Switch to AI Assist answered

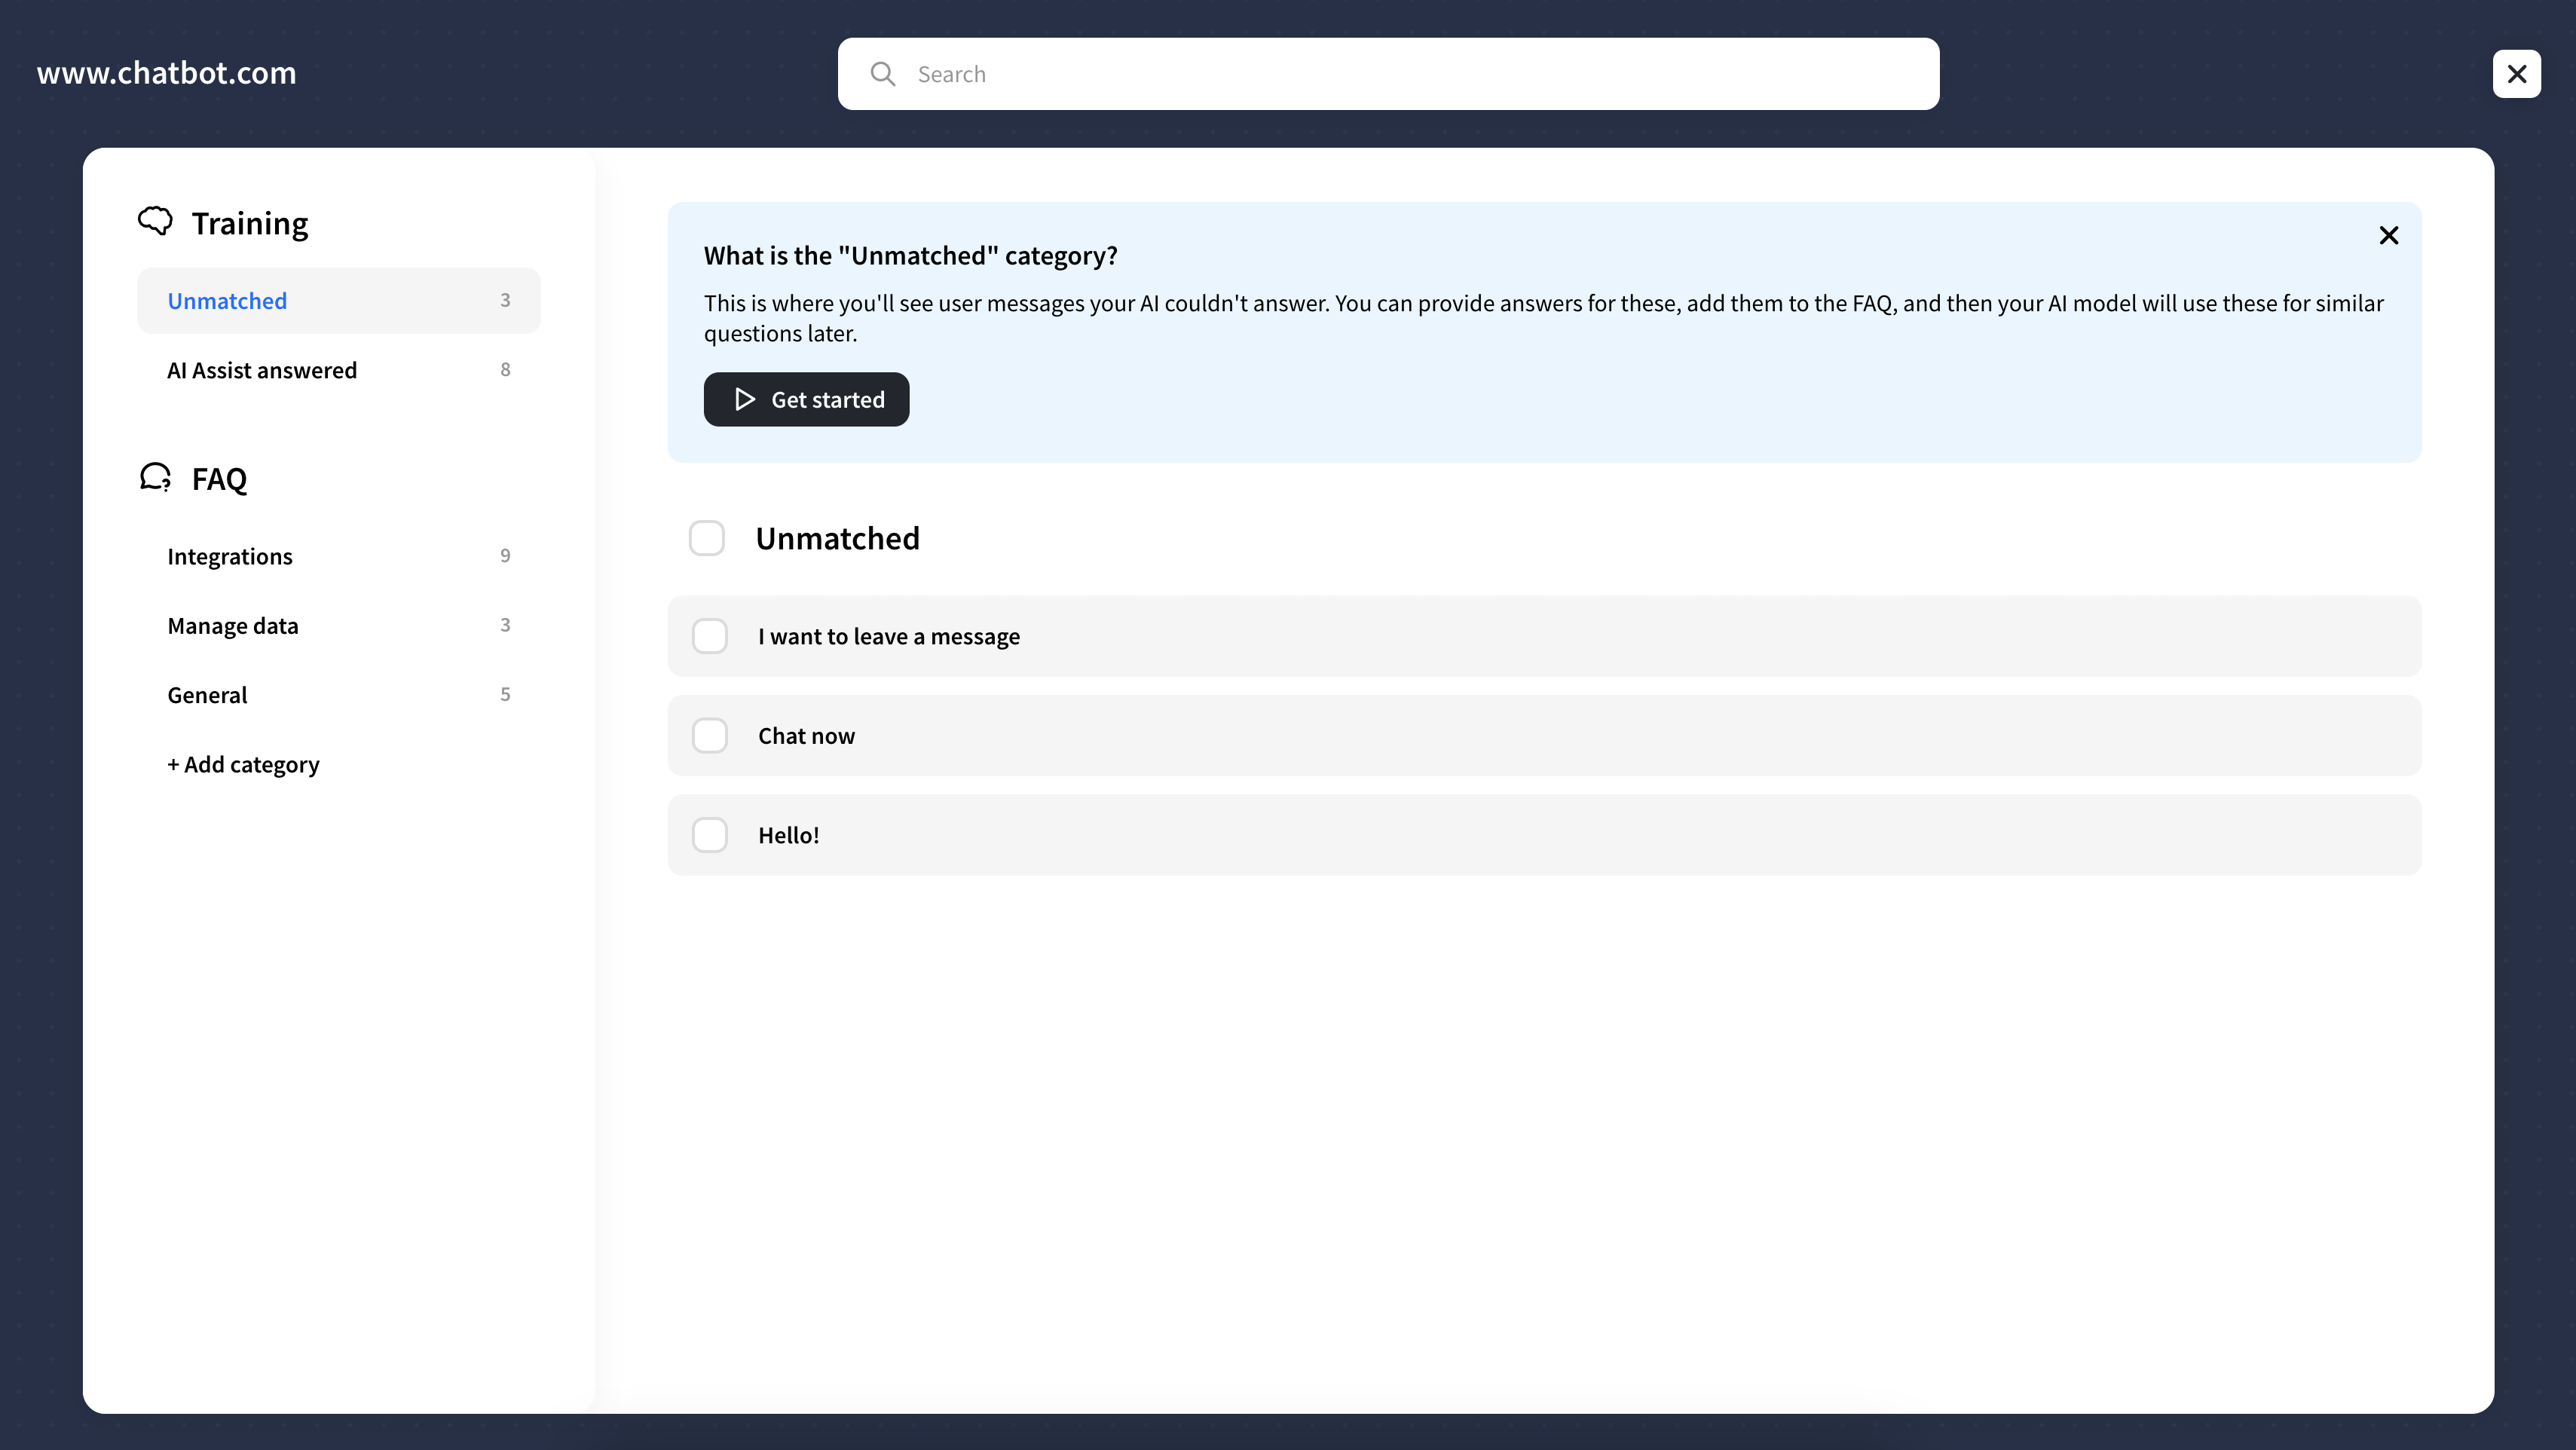339,370
